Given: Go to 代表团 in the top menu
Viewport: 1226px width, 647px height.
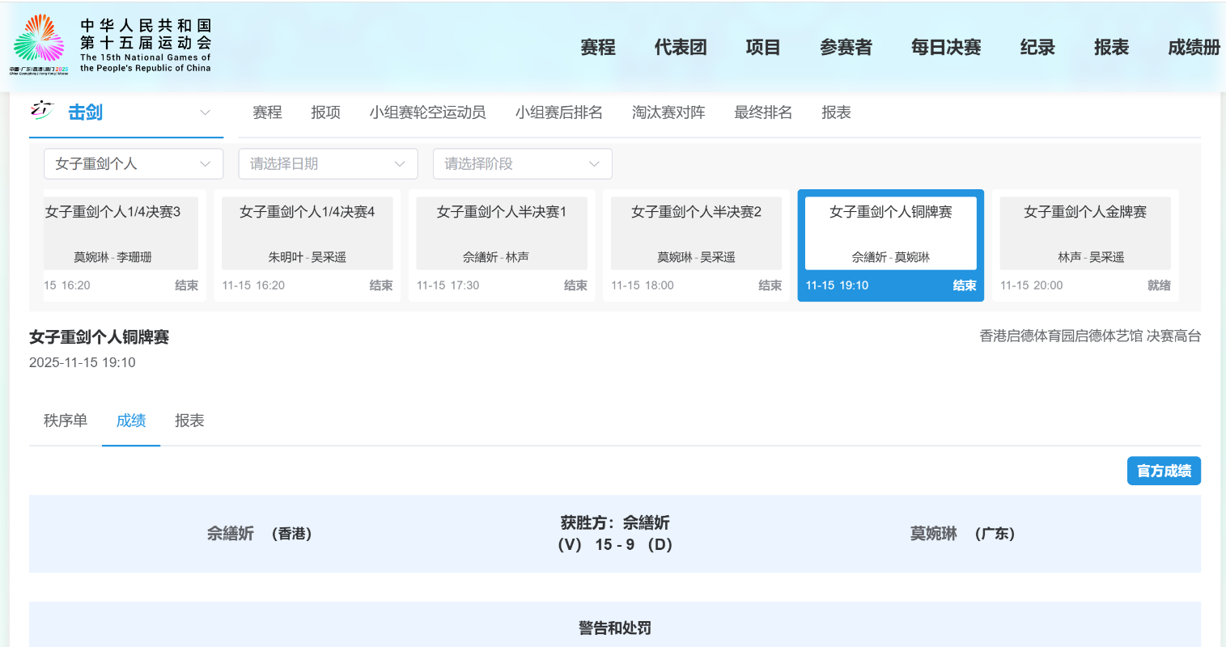Looking at the screenshot, I should [x=680, y=48].
